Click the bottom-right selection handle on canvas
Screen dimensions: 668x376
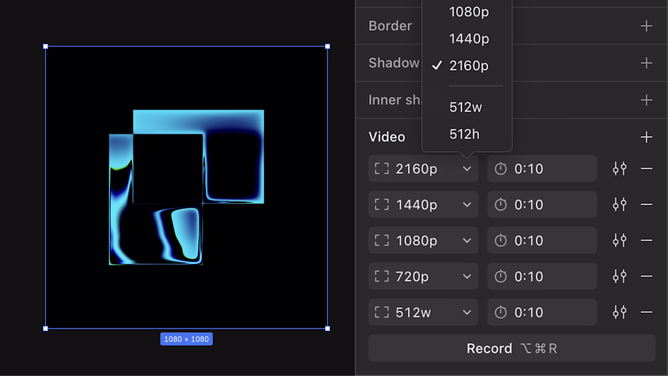pos(327,329)
